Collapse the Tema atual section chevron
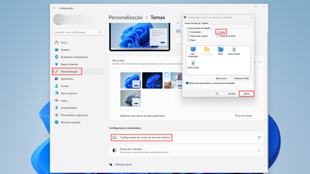Screen dimensions: 310x174 (x=259, y=62)
